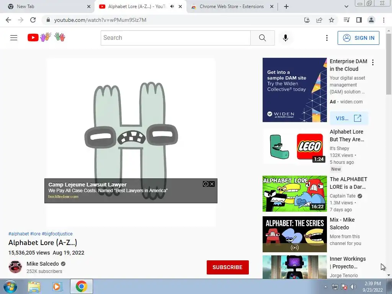The width and height of the screenshot is (392, 294).
Task: Click the scrollbar down arrow
Action: click(x=389, y=275)
